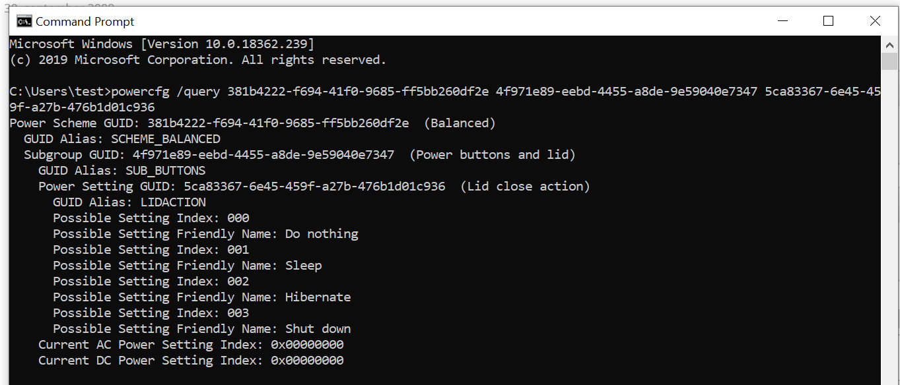This screenshot has height=385, width=900.
Task: Close the Command Prompt window
Action: pyautogui.click(x=875, y=21)
